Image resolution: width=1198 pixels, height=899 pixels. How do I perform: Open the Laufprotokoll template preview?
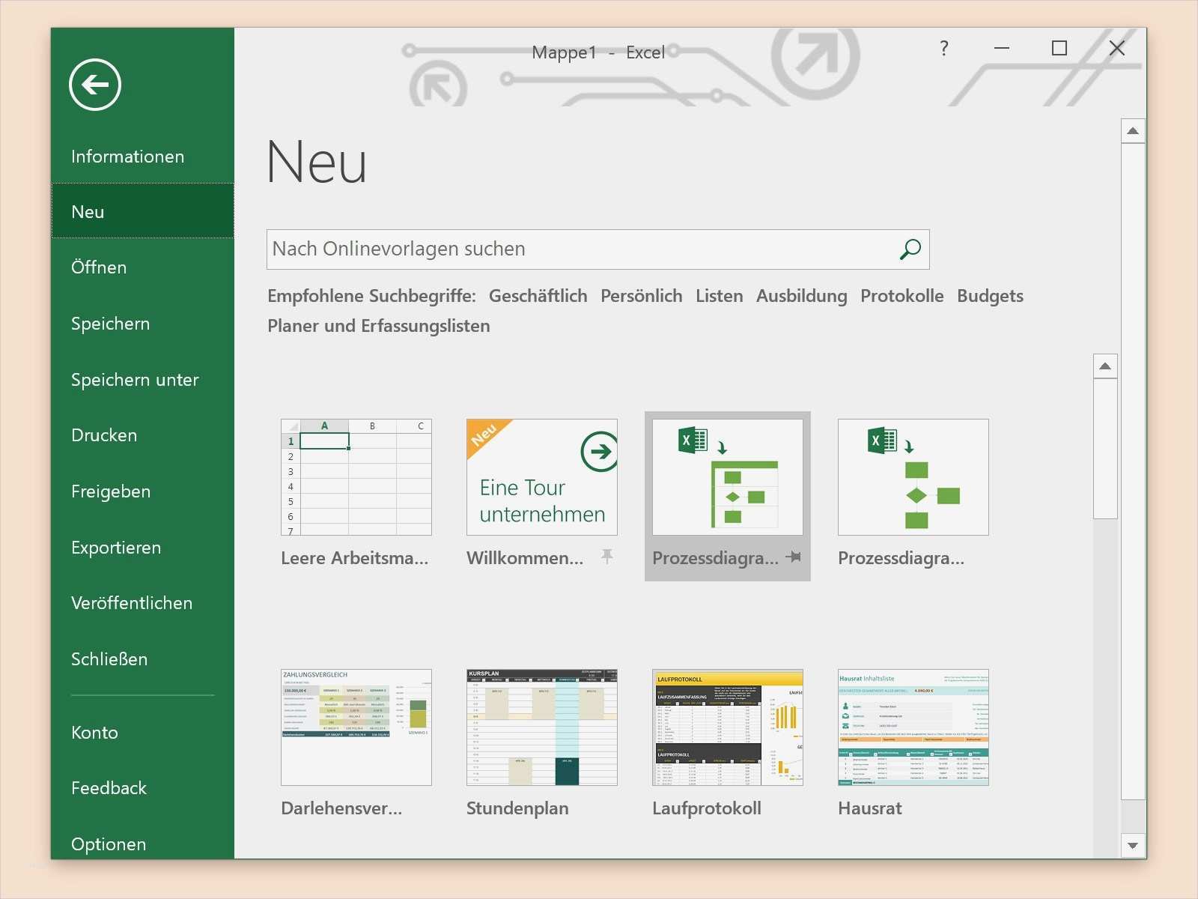click(727, 727)
